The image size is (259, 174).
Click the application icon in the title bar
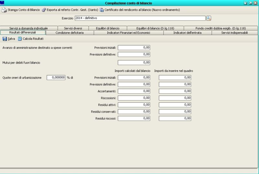(3, 3)
